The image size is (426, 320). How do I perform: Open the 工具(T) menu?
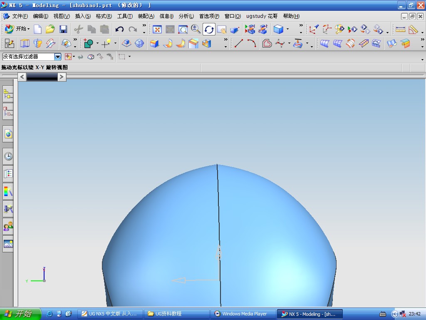pyautogui.click(x=125, y=16)
